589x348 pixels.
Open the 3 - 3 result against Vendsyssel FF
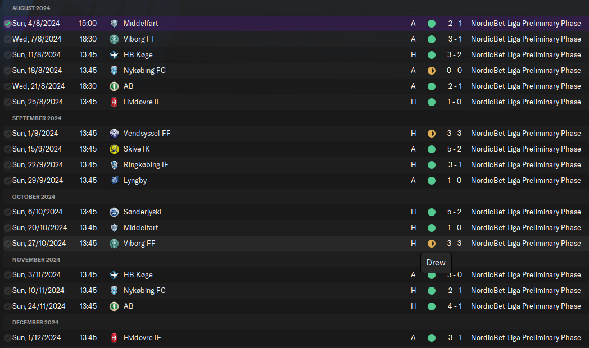pyautogui.click(x=454, y=133)
